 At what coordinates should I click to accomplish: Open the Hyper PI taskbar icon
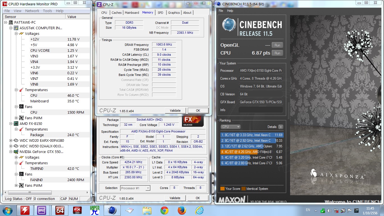(x=95, y=210)
